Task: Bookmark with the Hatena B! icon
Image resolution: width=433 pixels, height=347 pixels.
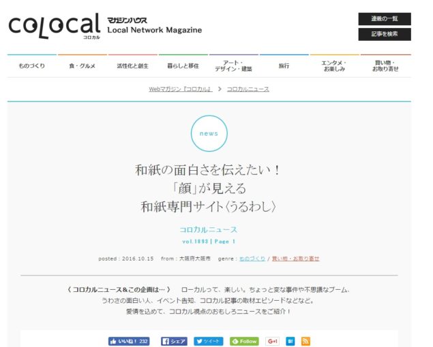Action: tap(290, 341)
